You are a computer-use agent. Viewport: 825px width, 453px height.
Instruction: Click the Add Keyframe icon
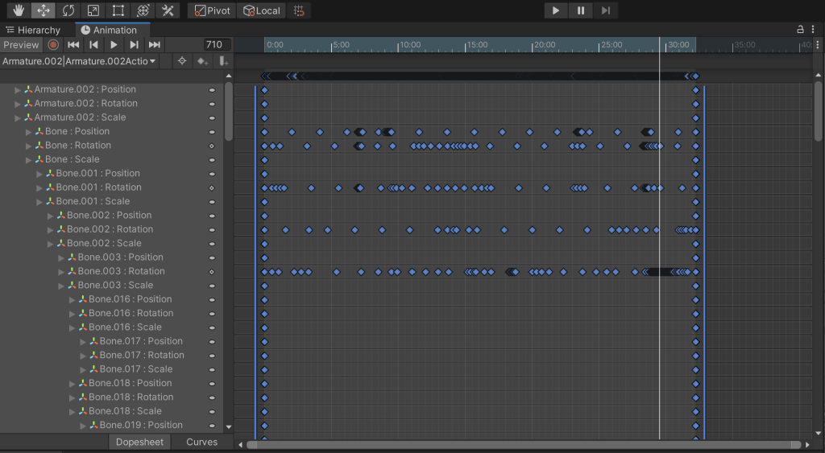click(x=203, y=61)
